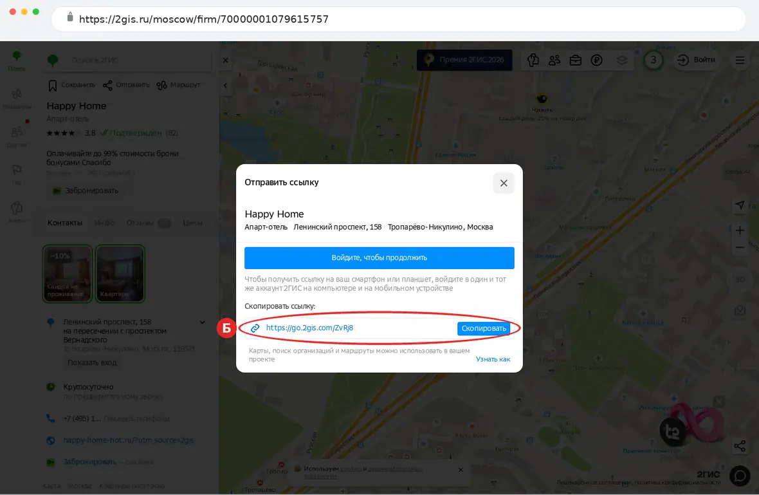Screen dimensions: 759x495
Task: Click the friends people icon in top toolbar
Action: 554,60
